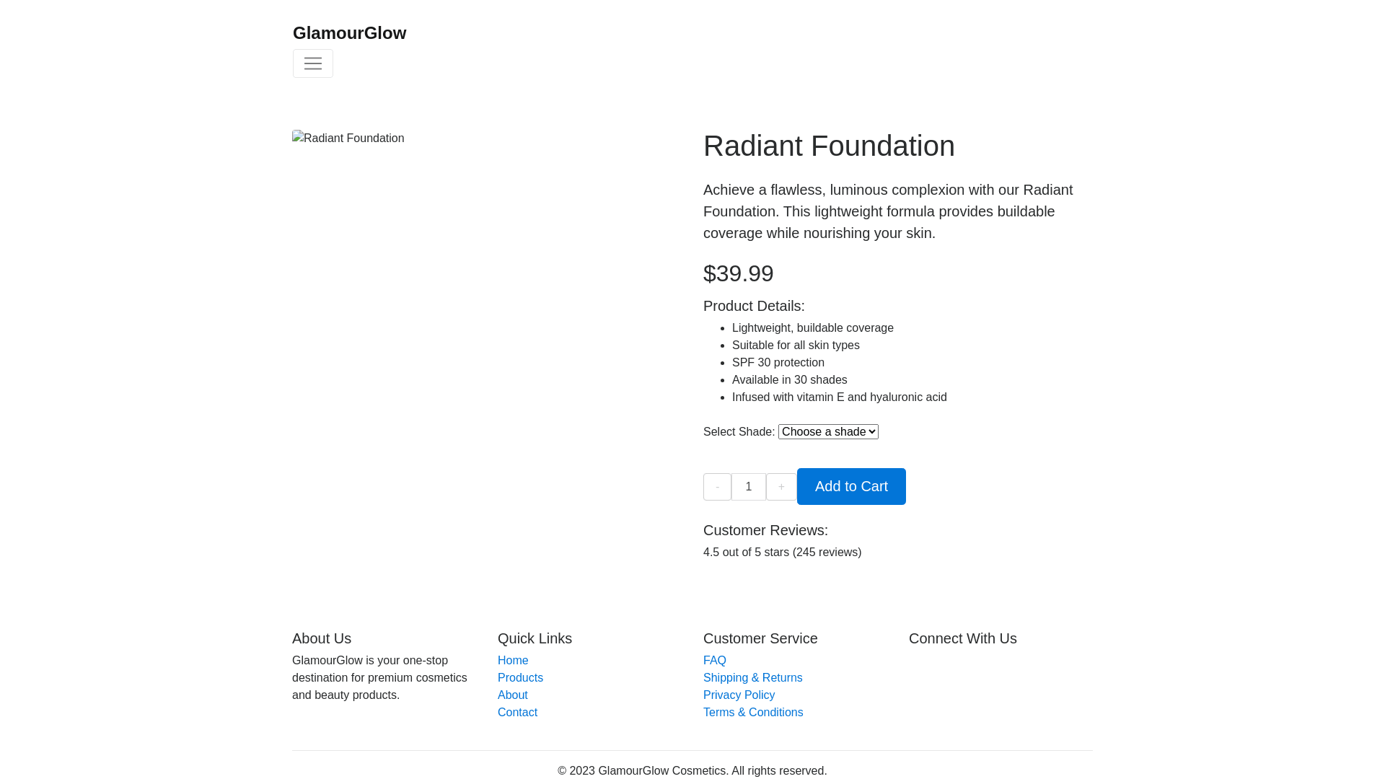
Task: Read the Terms & Conditions link
Action: (753, 712)
